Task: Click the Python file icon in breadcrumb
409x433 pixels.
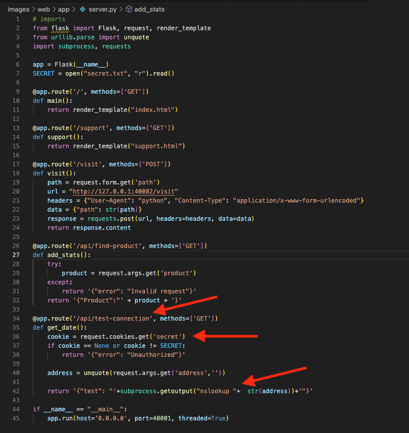Action: click(83, 9)
